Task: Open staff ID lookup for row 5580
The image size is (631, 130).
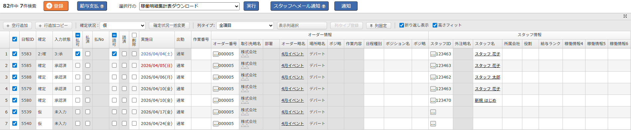Action: pyautogui.click(x=433, y=100)
